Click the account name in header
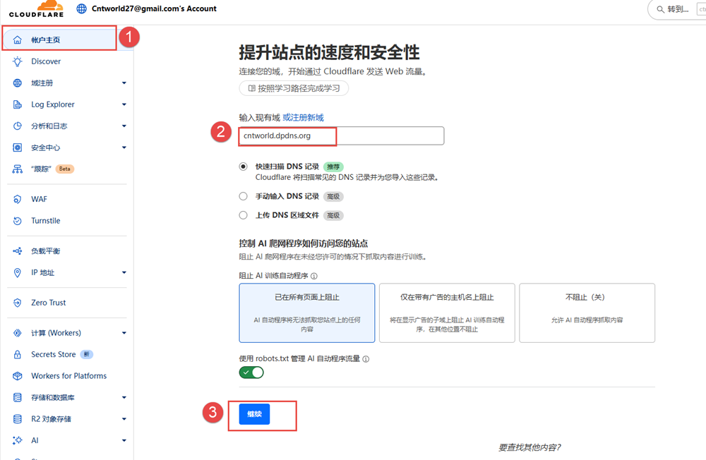The width and height of the screenshot is (706, 460). tap(154, 8)
